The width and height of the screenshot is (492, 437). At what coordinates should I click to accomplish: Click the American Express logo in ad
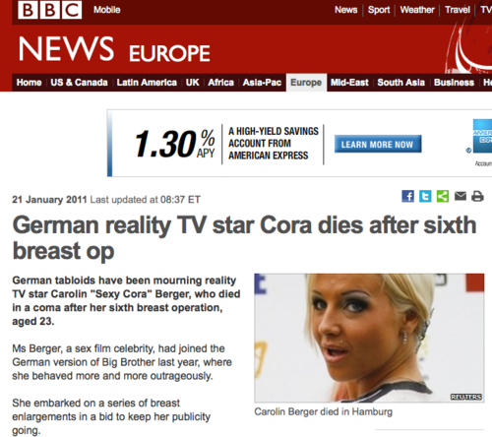482,136
